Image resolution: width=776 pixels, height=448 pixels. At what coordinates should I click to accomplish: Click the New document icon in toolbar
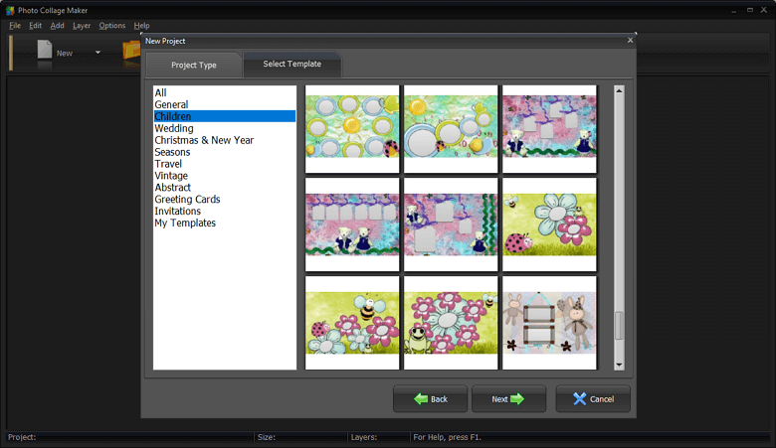pos(45,50)
